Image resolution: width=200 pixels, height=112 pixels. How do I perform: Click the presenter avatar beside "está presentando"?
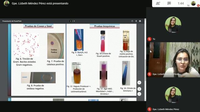(x=6, y=3)
